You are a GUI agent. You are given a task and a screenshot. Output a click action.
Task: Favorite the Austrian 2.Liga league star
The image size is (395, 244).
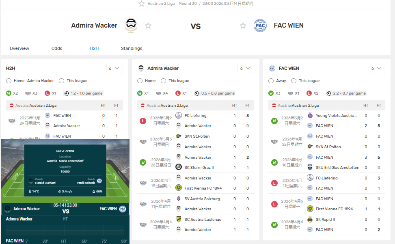[x=142, y=4]
